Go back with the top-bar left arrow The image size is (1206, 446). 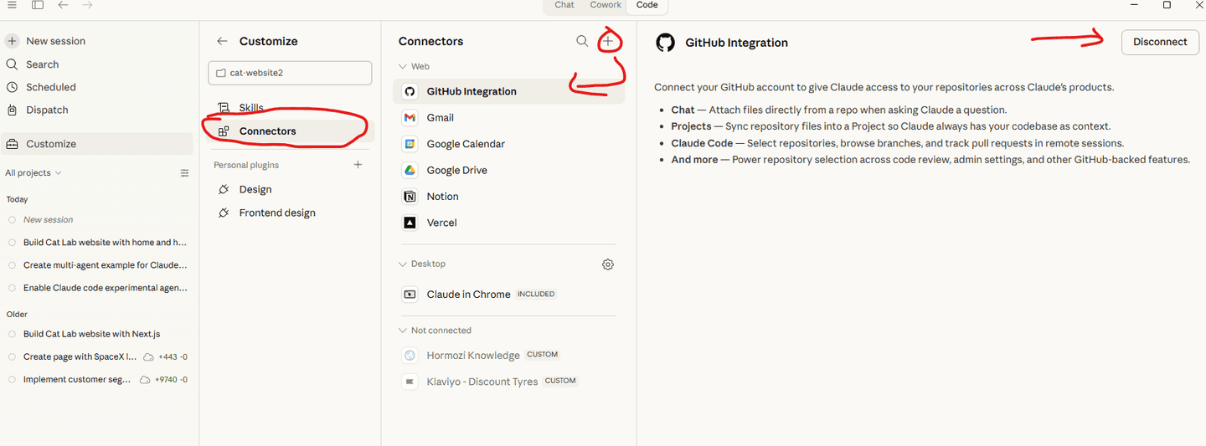tap(64, 5)
